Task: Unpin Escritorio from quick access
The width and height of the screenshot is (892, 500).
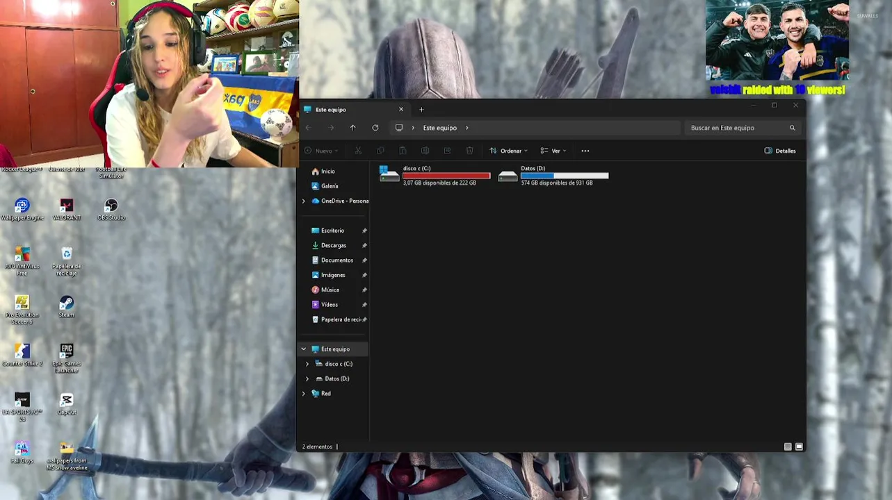Action: coord(364,231)
